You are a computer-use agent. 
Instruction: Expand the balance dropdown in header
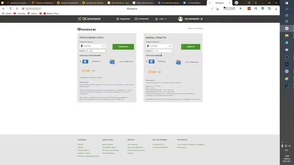coord(161,19)
